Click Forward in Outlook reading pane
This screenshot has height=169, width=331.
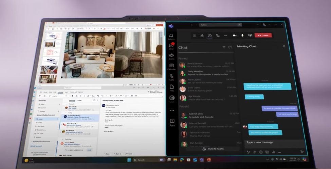click(129, 154)
